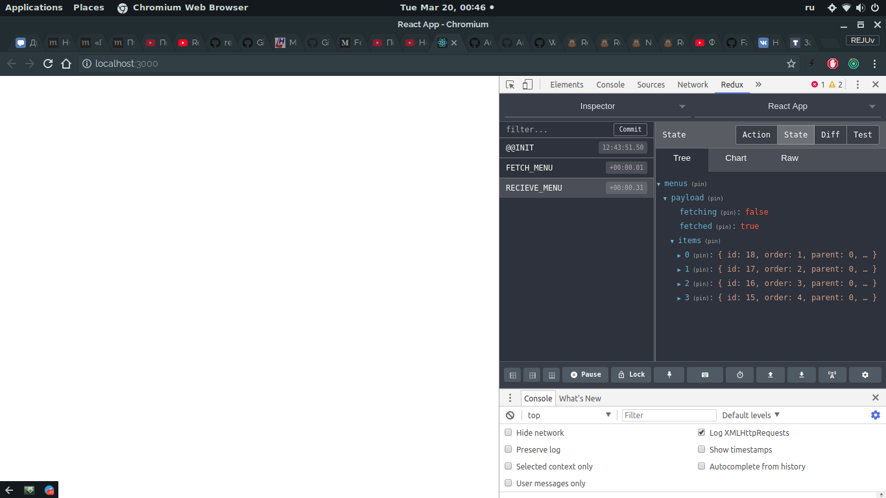Activate the inspect element picker
This screenshot has height=498, width=886.
(x=510, y=85)
